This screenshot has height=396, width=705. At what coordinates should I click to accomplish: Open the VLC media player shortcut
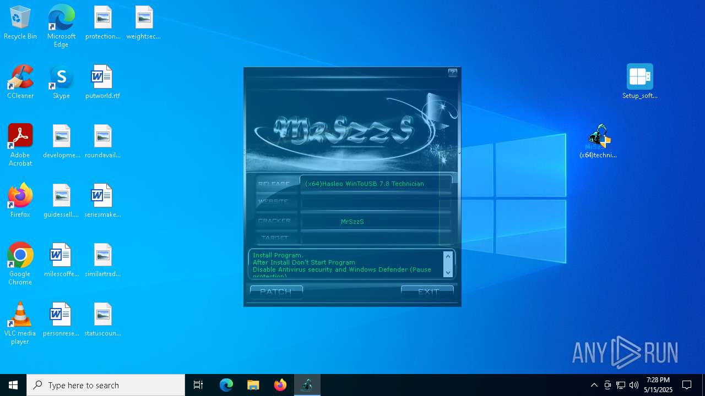pyautogui.click(x=20, y=323)
